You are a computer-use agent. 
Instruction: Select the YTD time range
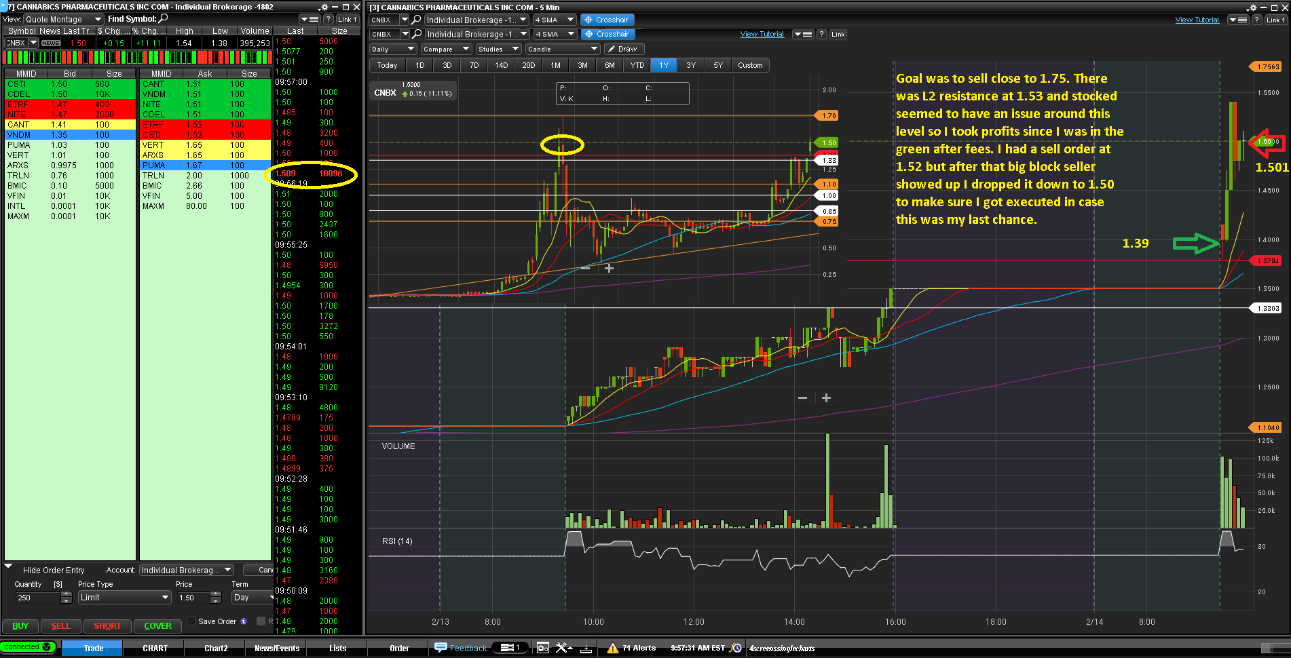637,65
